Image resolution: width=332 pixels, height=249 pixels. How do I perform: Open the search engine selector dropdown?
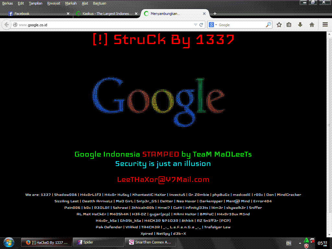point(213,25)
